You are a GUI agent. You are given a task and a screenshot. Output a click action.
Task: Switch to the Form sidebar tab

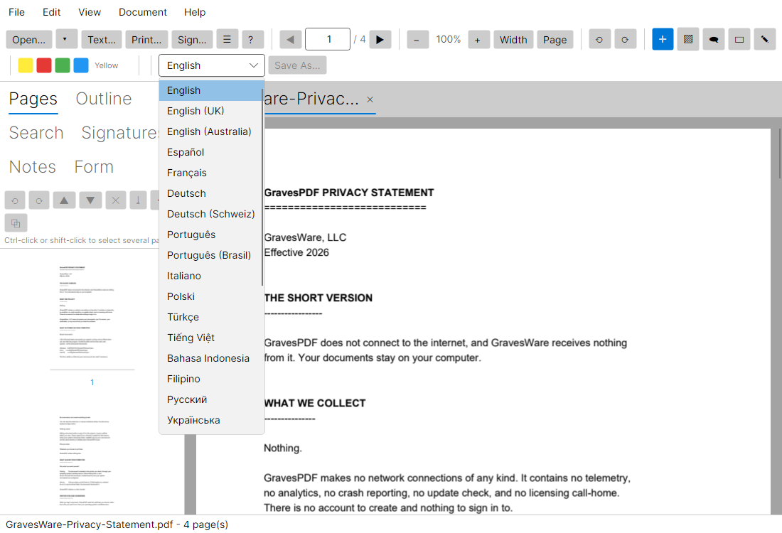pos(94,166)
